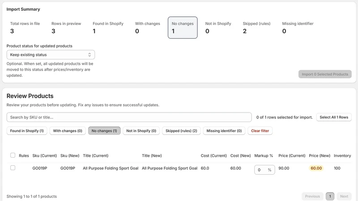This screenshot has height=201, width=358.
Task: Click the highlighted 60.00 new price
Action: [316, 168]
